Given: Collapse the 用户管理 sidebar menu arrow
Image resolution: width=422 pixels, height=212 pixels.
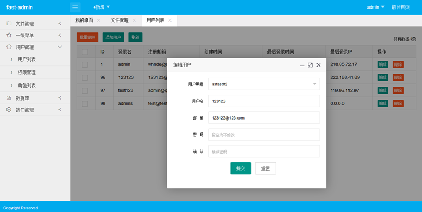Looking at the screenshot, I should tap(60, 47).
